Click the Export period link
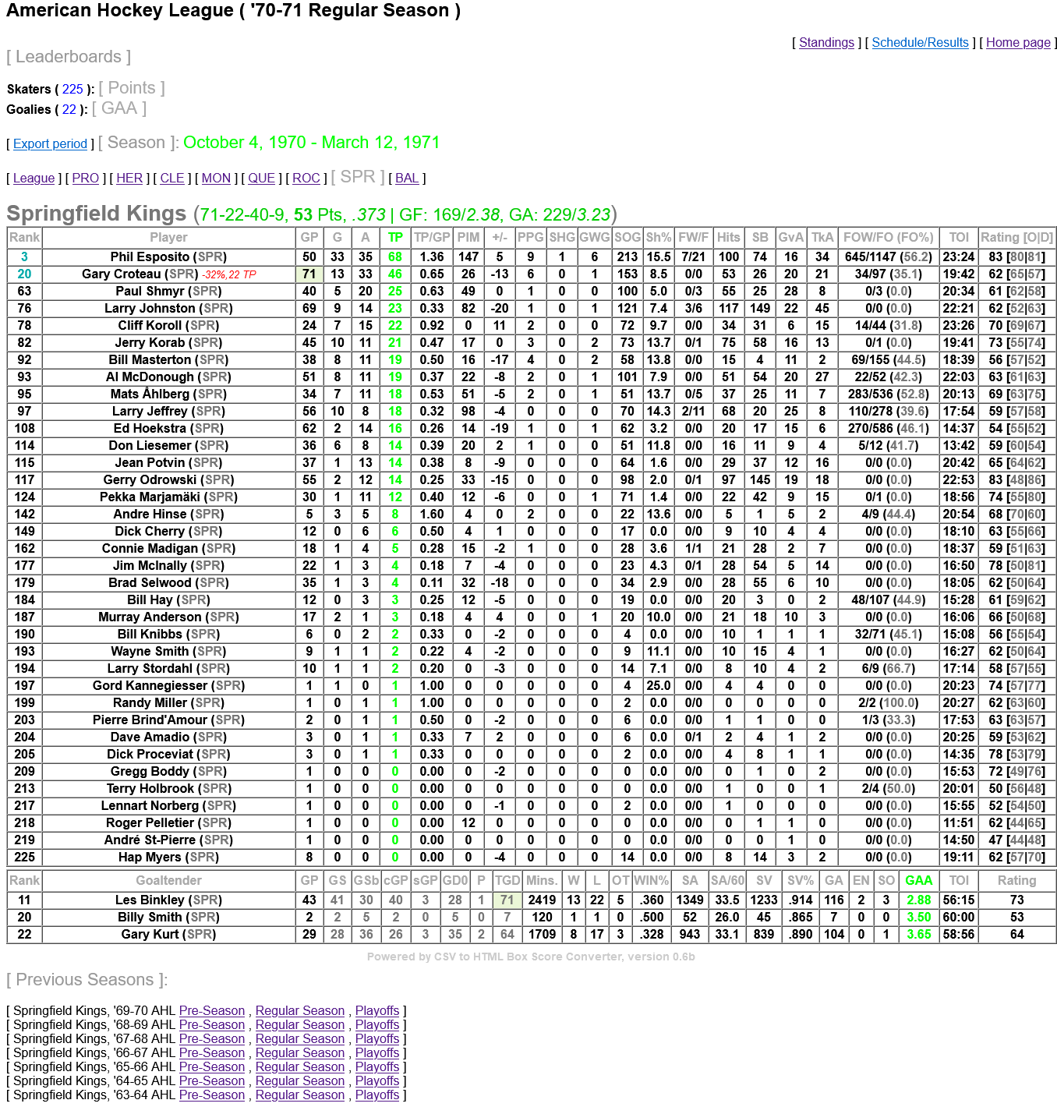The height and width of the screenshot is (1114, 1057). [x=50, y=144]
